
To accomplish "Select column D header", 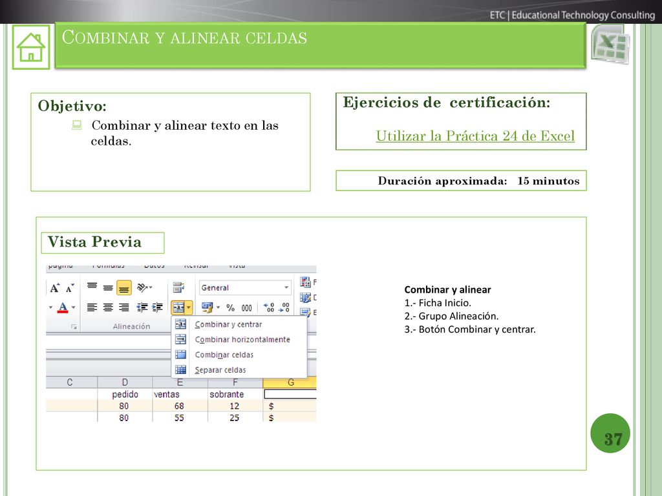I will click(x=125, y=382).
